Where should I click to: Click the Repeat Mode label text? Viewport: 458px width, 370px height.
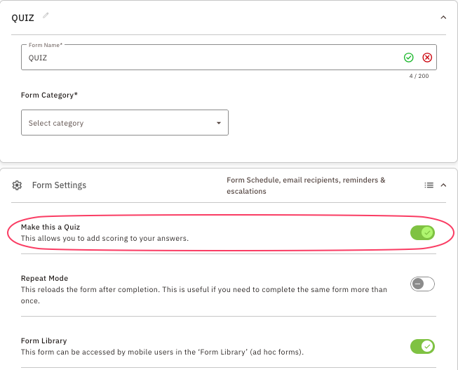(44, 278)
